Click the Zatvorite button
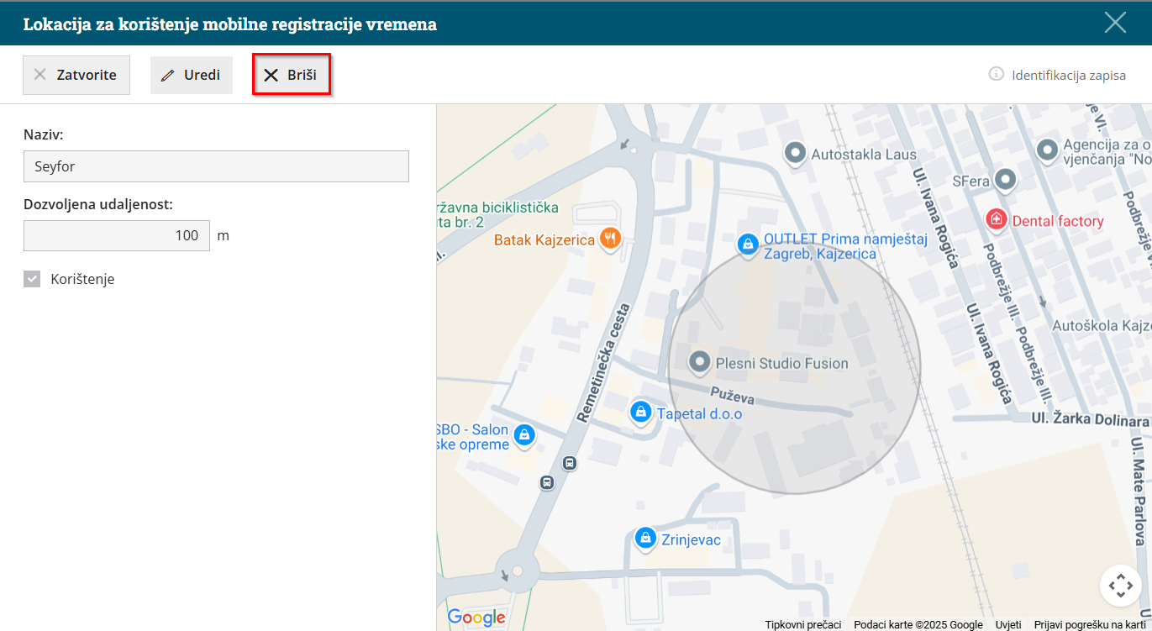 [x=76, y=75]
